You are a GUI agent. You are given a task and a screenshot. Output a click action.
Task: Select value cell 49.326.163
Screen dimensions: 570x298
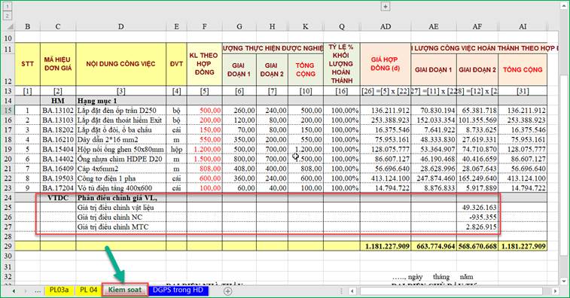click(477, 207)
